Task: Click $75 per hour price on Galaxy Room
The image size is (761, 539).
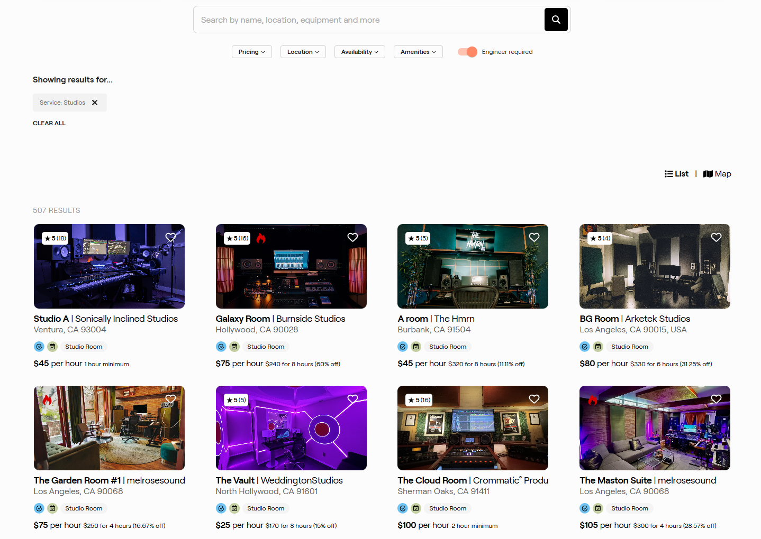Action: point(239,364)
